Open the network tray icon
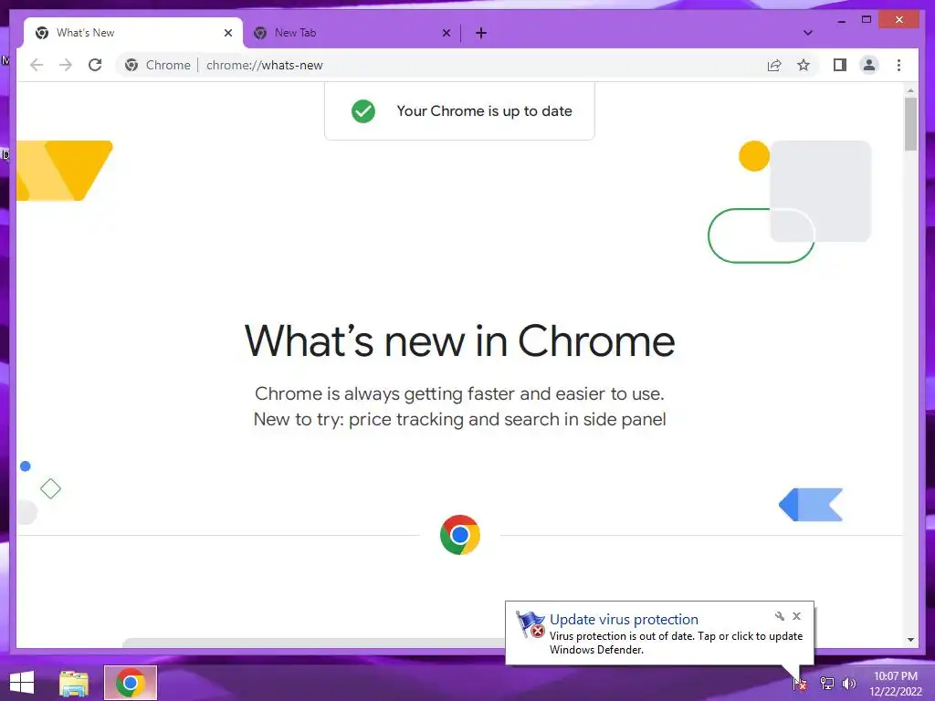This screenshot has height=701, width=935. [x=826, y=684]
